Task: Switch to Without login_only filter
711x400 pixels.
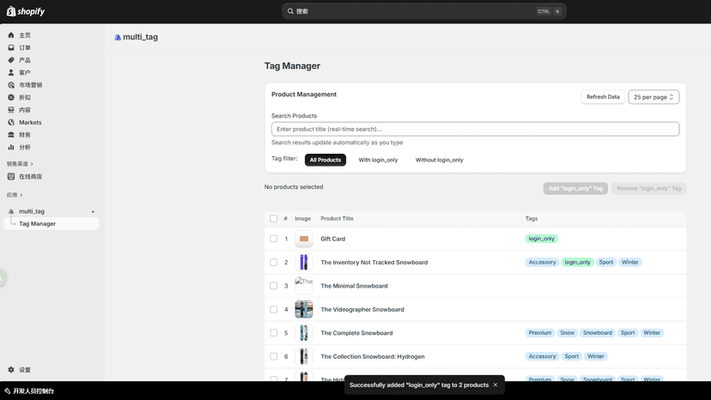Action: 440,161
